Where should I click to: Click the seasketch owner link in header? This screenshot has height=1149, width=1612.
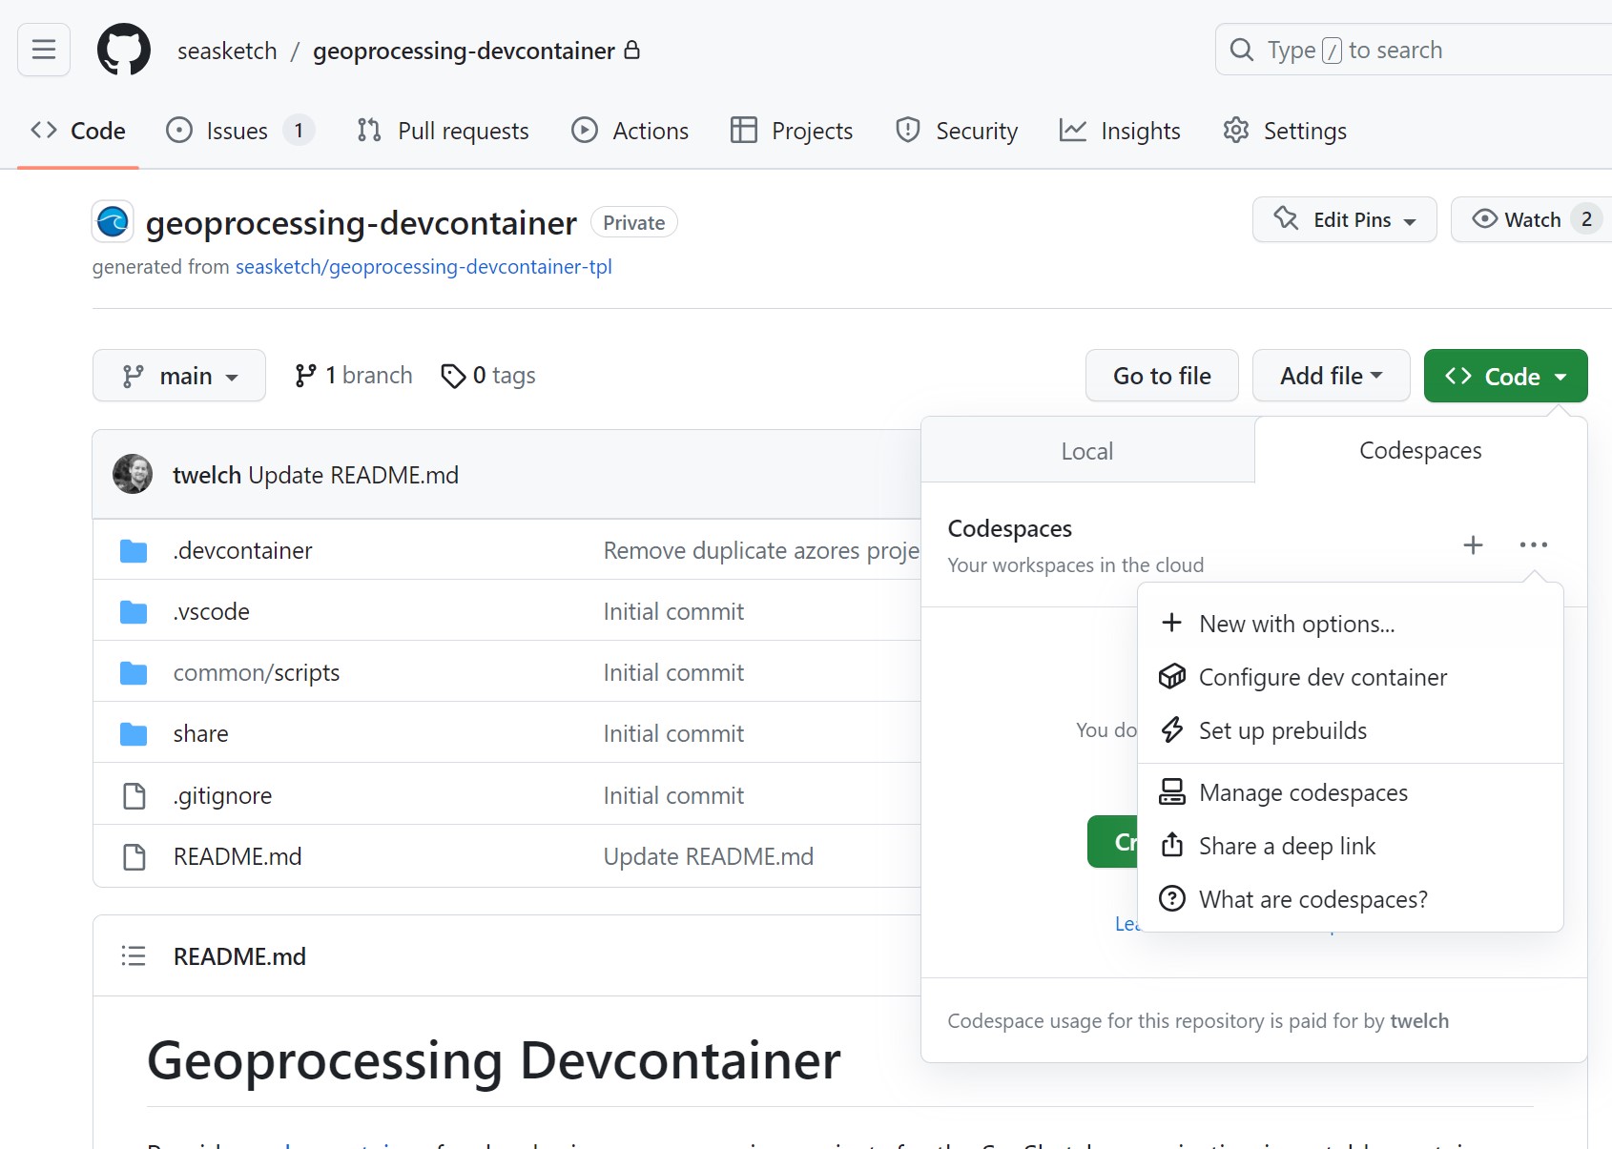pos(227,51)
